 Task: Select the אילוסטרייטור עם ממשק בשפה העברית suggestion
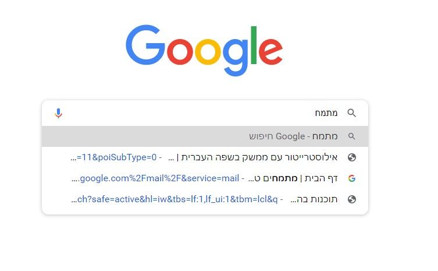(205, 157)
